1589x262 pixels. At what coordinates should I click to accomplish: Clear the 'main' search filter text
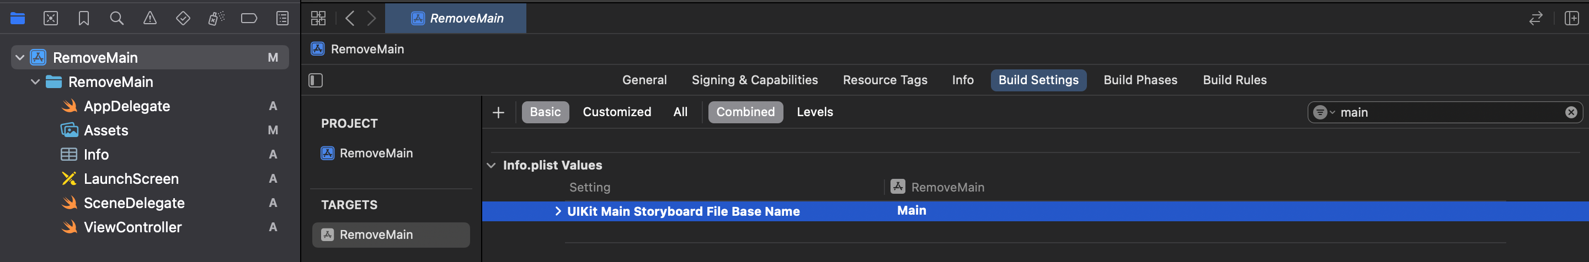[x=1570, y=112]
